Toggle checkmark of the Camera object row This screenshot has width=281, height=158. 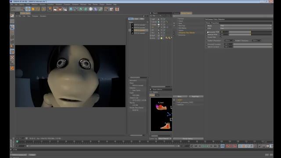[164, 22]
